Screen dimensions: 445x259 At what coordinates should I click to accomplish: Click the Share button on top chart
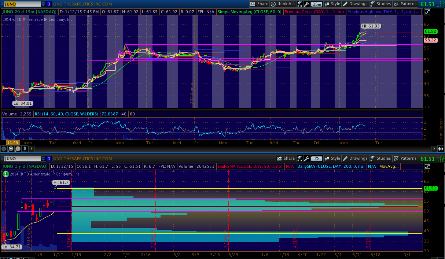coord(260,4)
